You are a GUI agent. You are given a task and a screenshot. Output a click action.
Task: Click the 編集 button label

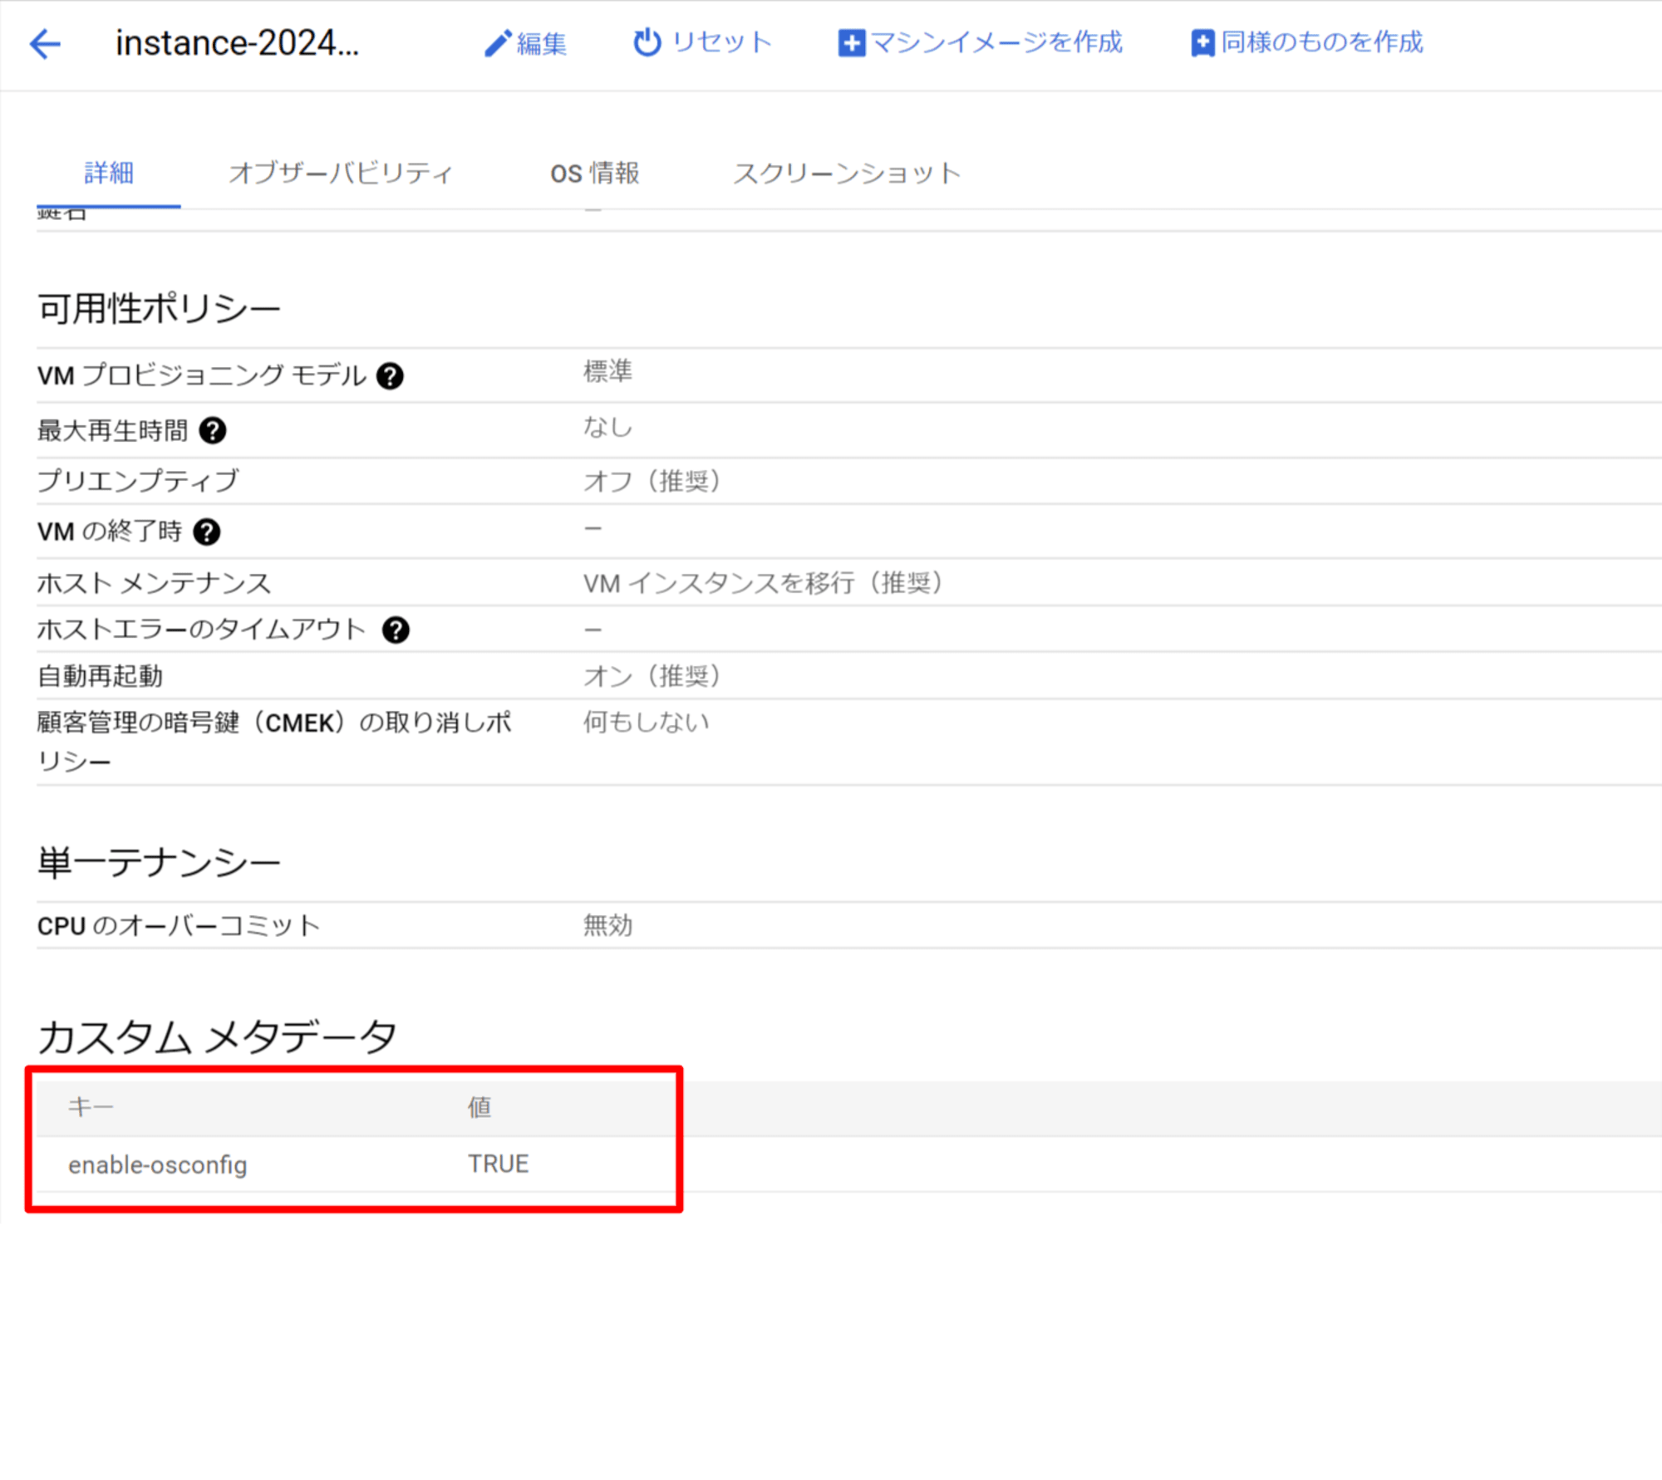542,43
